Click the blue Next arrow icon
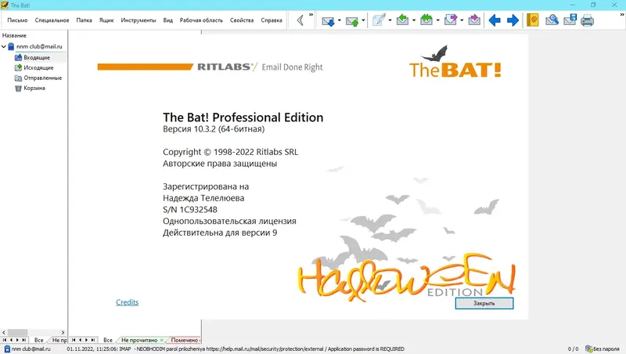 [x=513, y=20]
